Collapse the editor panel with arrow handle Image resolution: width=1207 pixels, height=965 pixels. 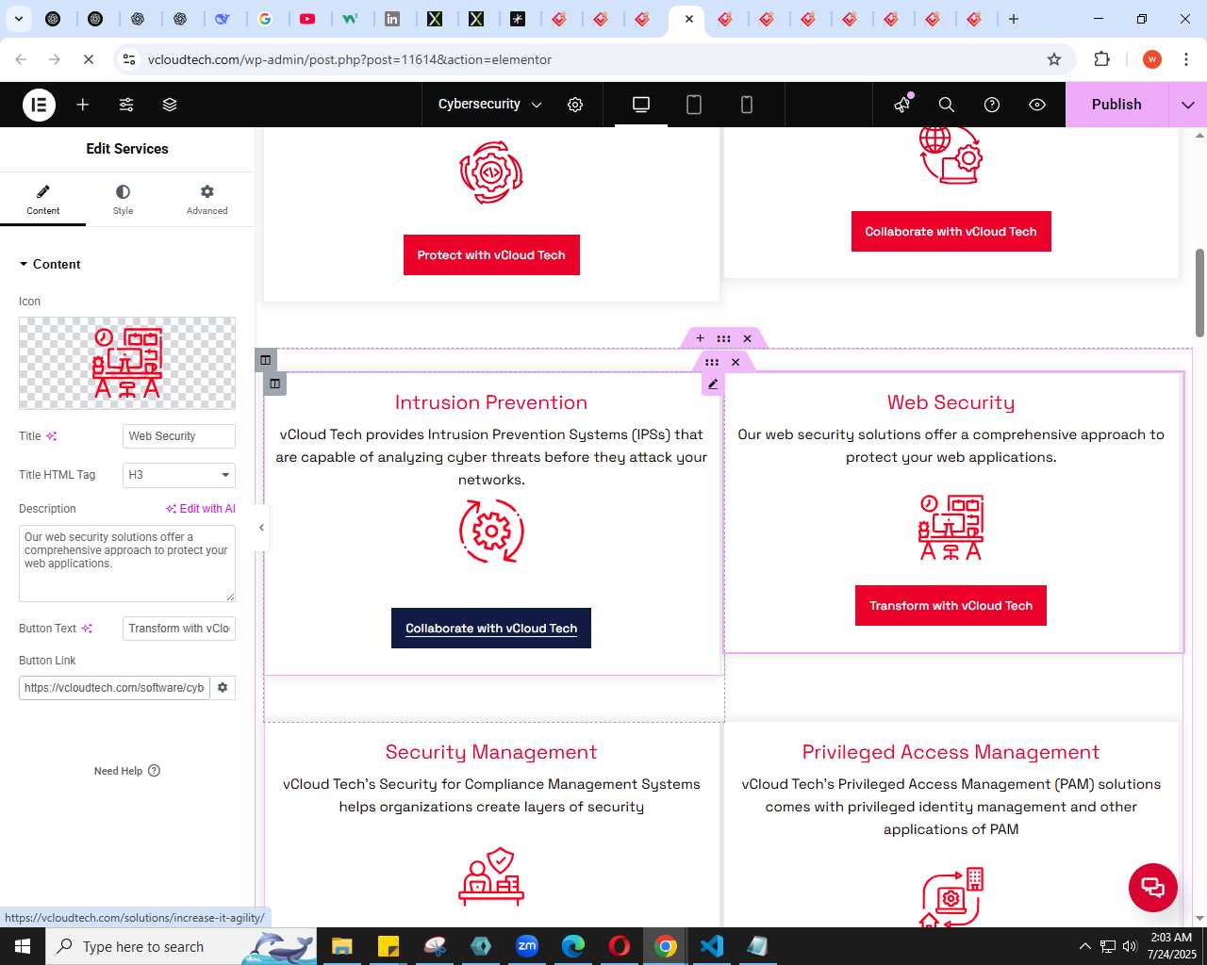(x=261, y=528)
